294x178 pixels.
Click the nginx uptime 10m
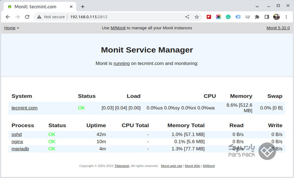101,142
